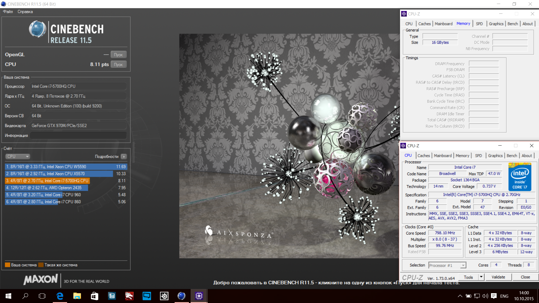Screen dimensions: 539x303
Task: Click the Ваша система orange legend swatch
Action: [8, 265]
